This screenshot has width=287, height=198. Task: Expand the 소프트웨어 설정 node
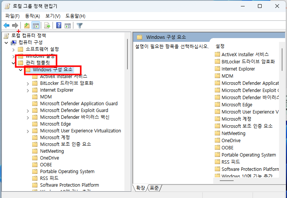tap(13, 50)
